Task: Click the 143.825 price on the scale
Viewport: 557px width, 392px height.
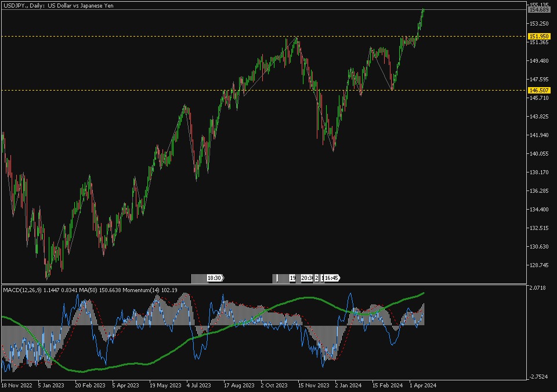Action: pyautogui.click(x=539, y=117)
